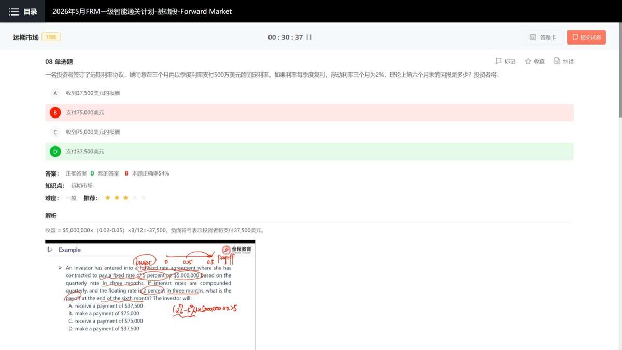Click the course title in header bar

142,11
